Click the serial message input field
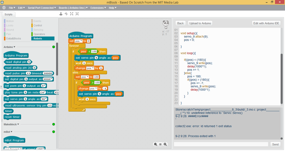Screen dimensions: 285x151 [221, 144]
